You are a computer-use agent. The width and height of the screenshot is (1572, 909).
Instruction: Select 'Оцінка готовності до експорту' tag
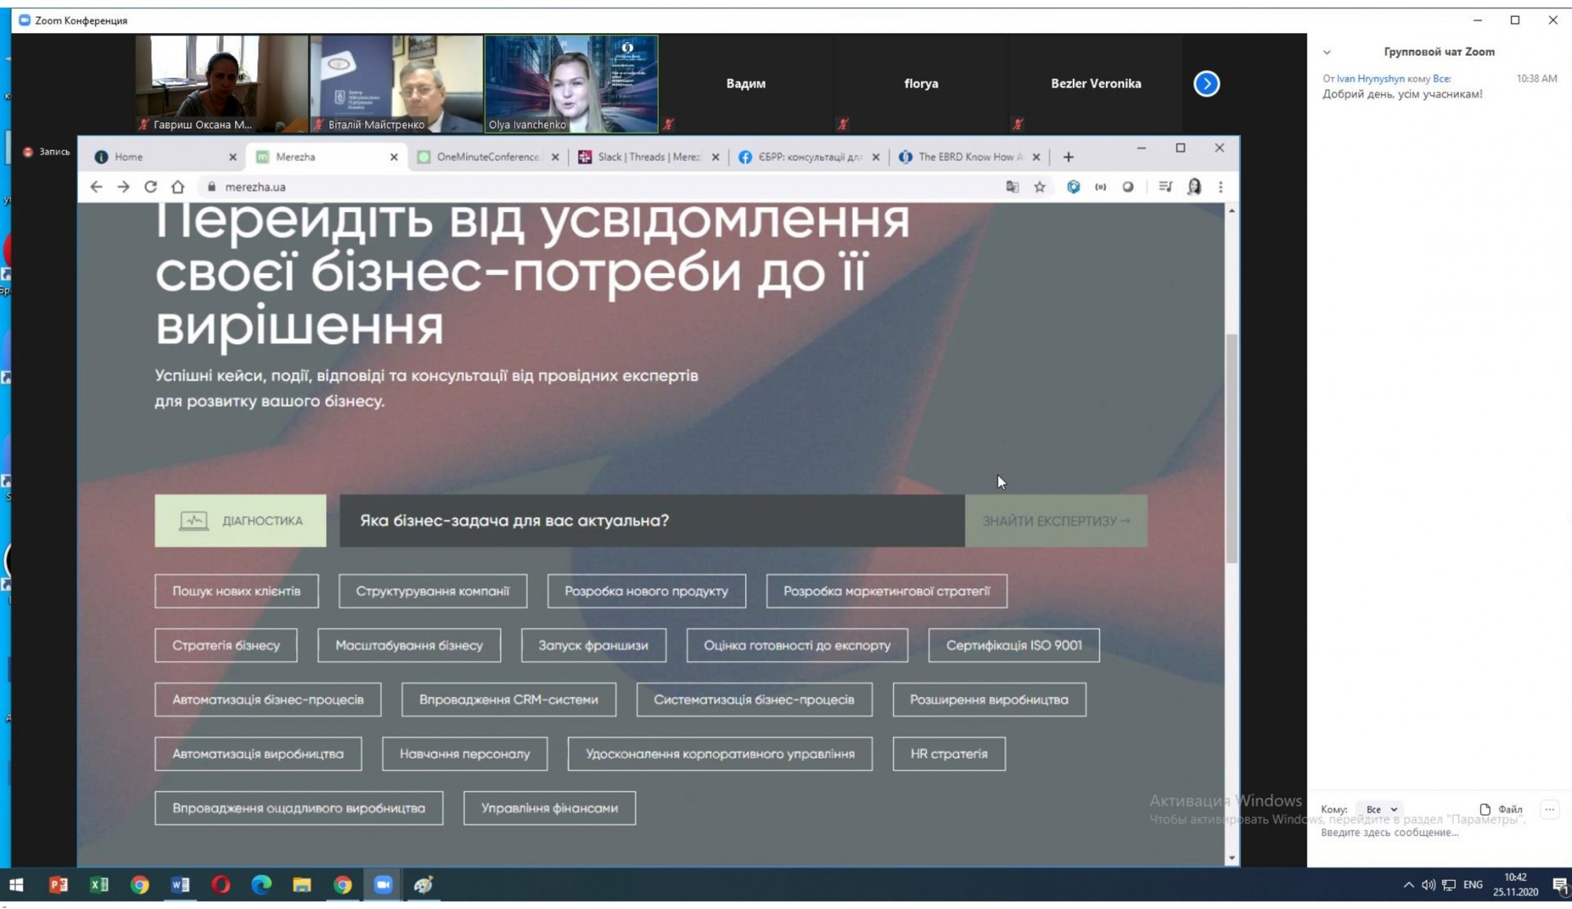[x=797, y=646]
